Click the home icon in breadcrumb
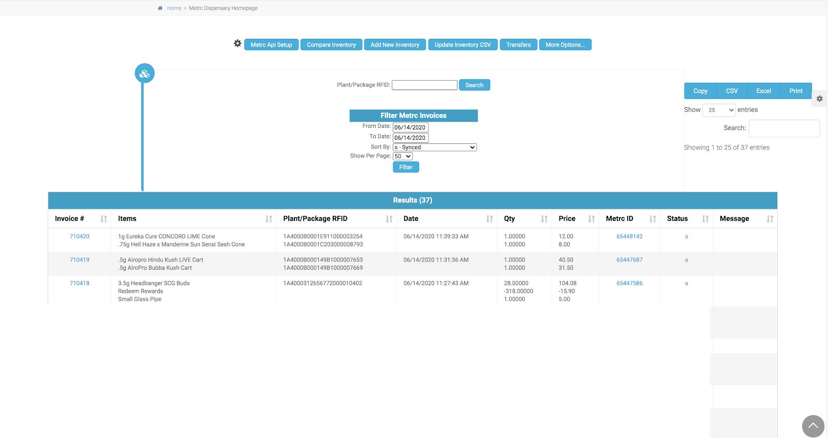The image size is (828, 438). [x=160, y=8]
